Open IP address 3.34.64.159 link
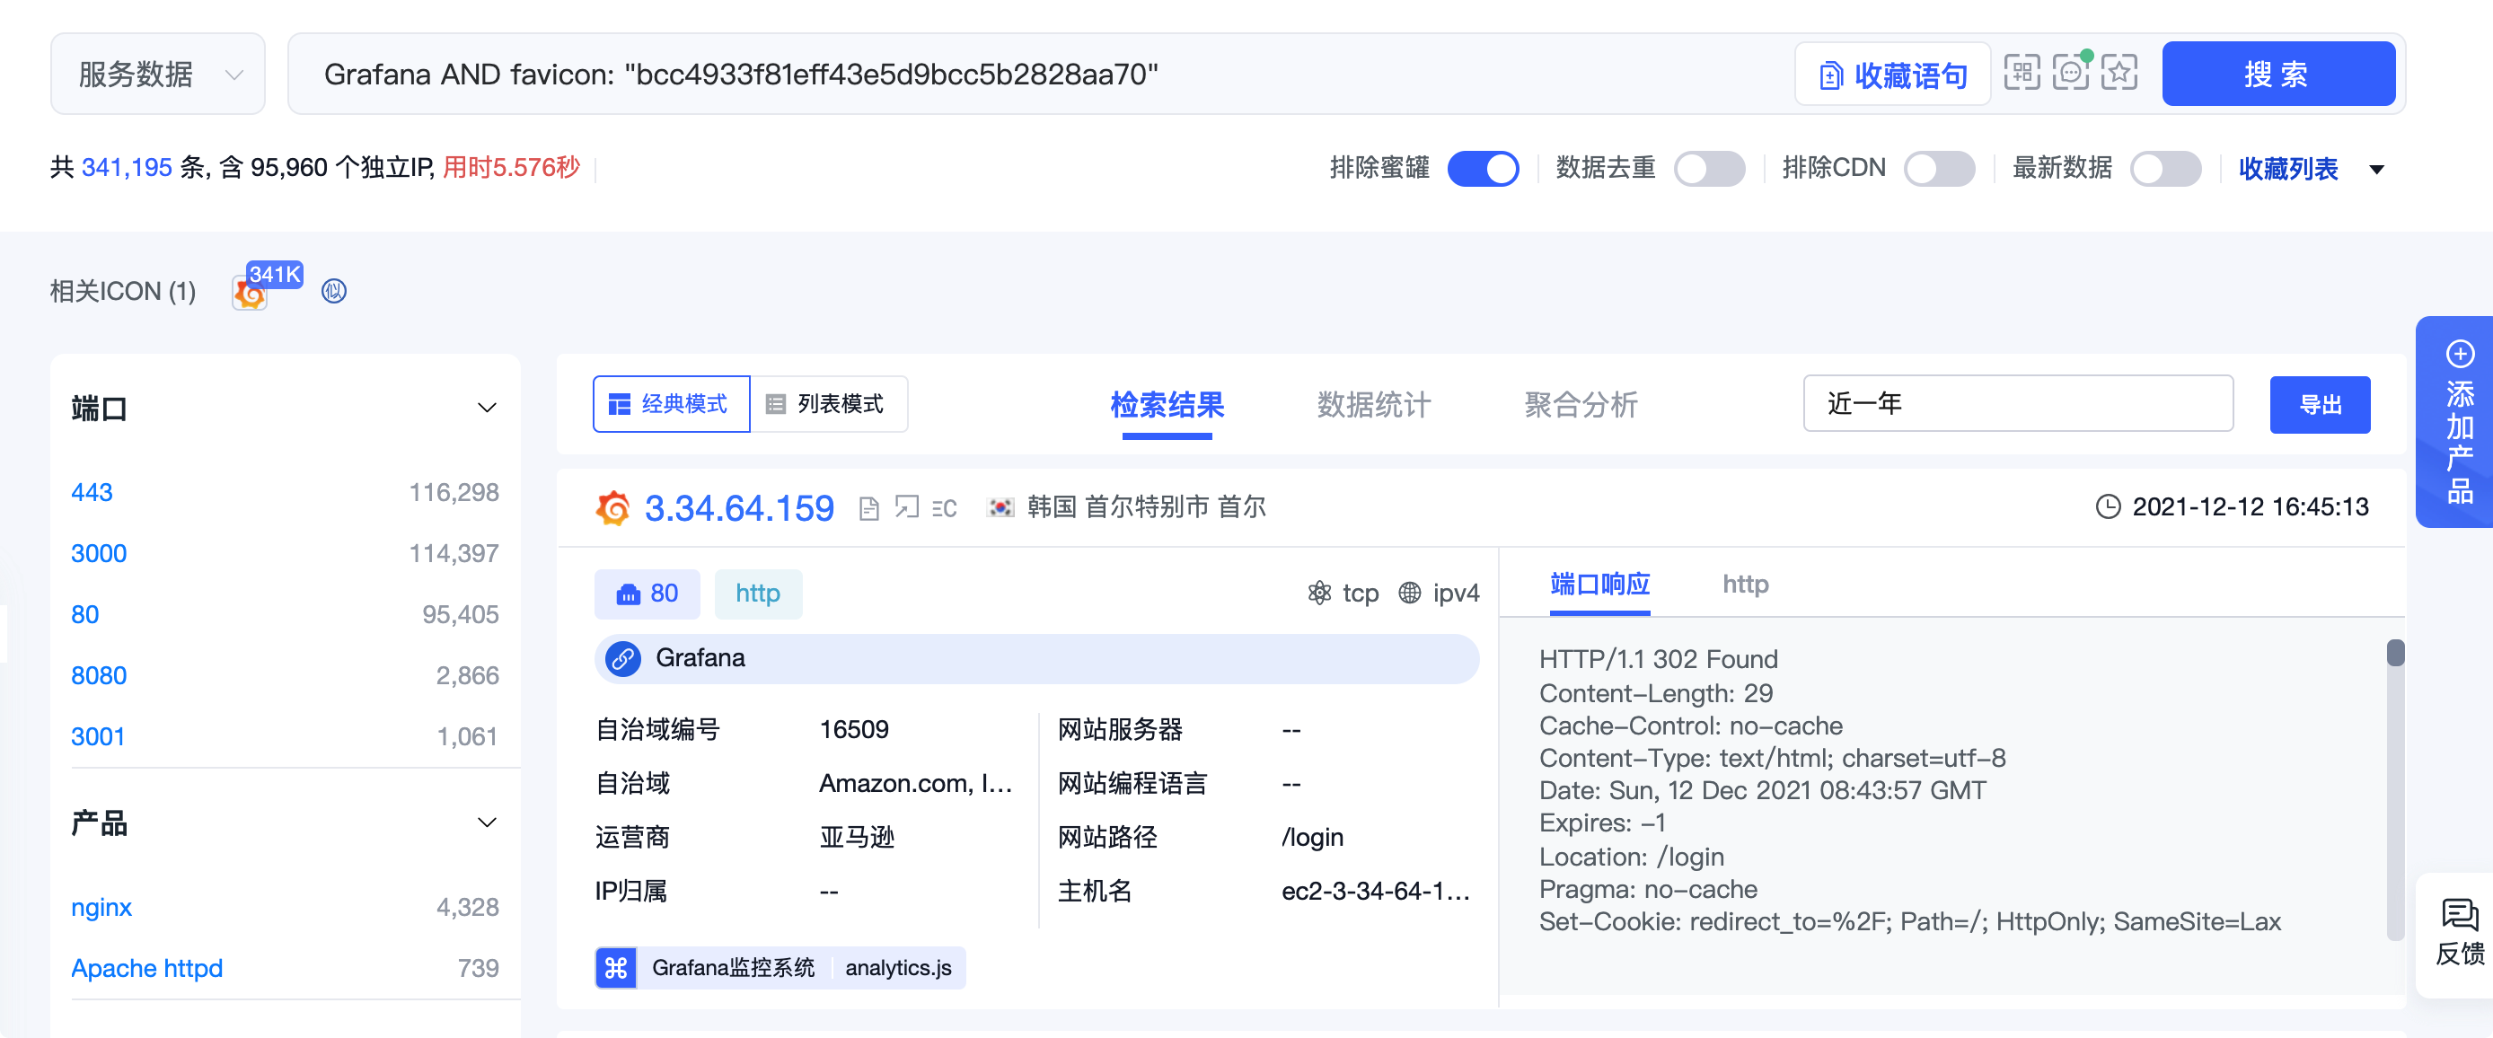 tap(738, 508)
